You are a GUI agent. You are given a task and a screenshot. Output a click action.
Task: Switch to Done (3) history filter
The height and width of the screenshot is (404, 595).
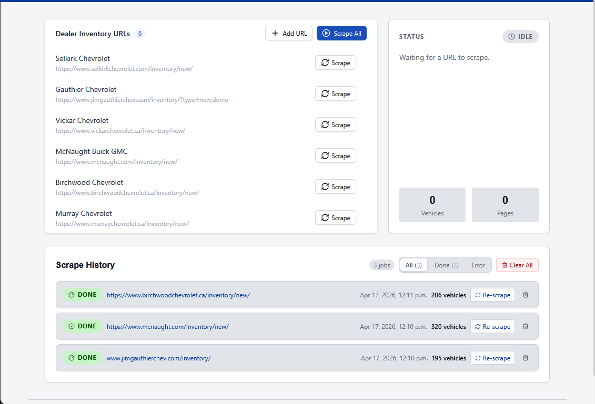coord(446,265)
